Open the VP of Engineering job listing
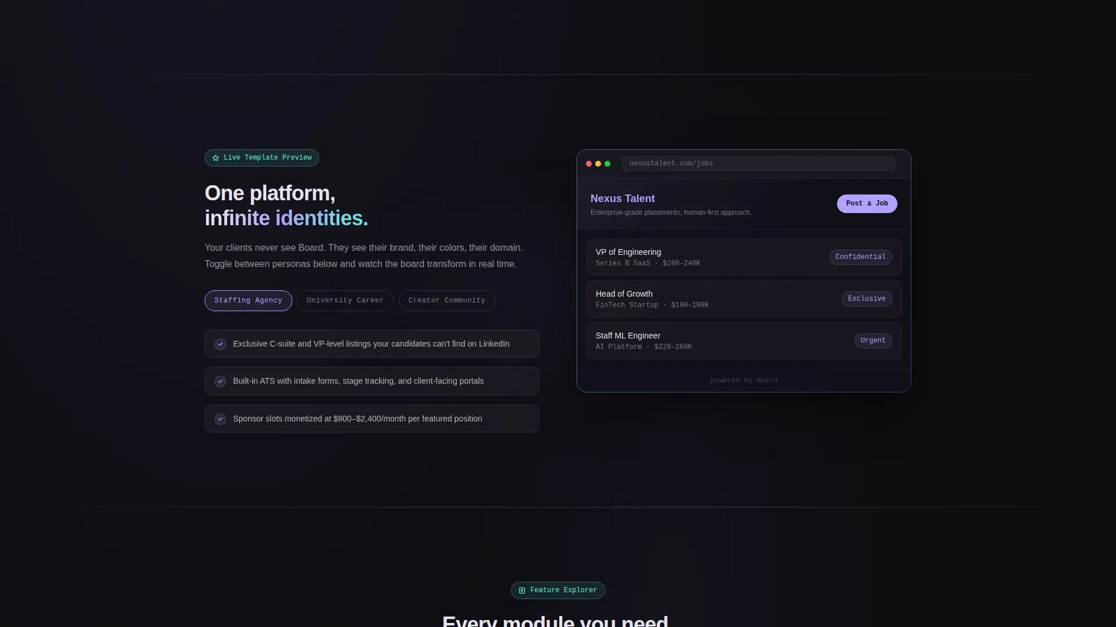Screen dimensions: 1116x627 743,257
